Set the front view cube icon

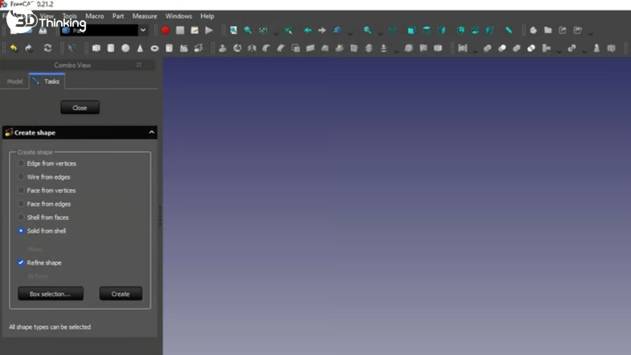coord(412,31)
